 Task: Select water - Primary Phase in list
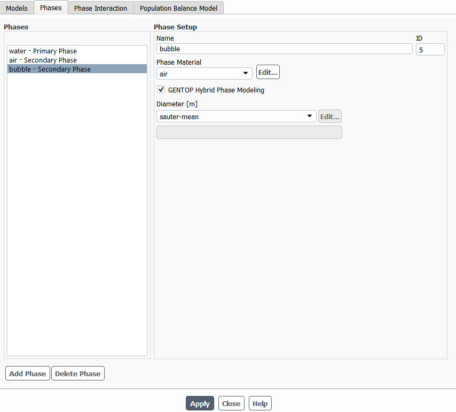click(x=43, y=51)
